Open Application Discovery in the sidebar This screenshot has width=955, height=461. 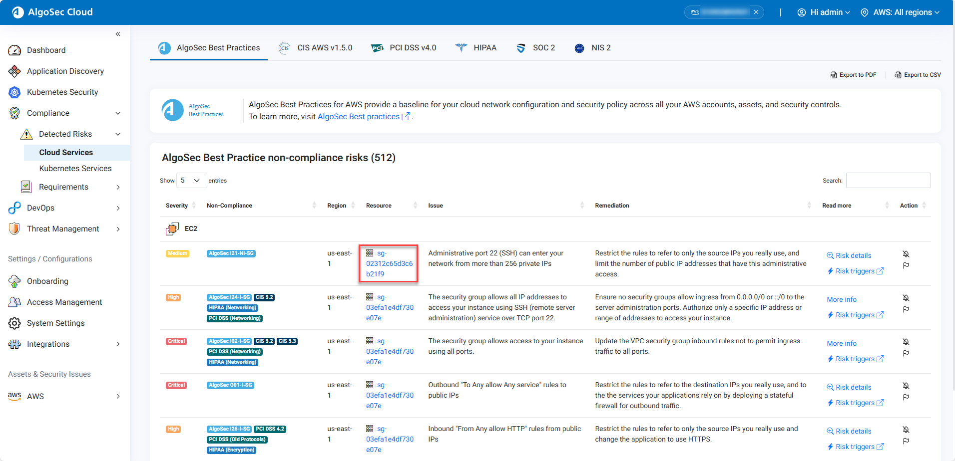(65, 71)
